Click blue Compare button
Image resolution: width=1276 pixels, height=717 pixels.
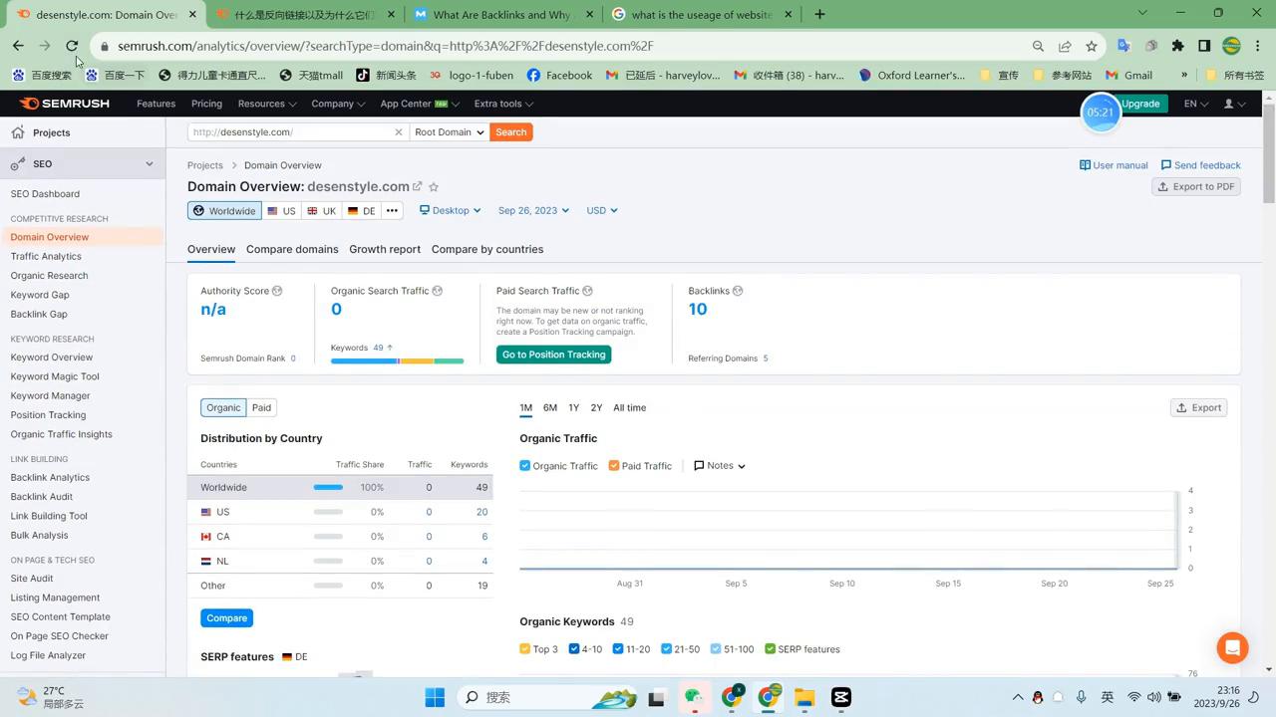coord(226,618)
